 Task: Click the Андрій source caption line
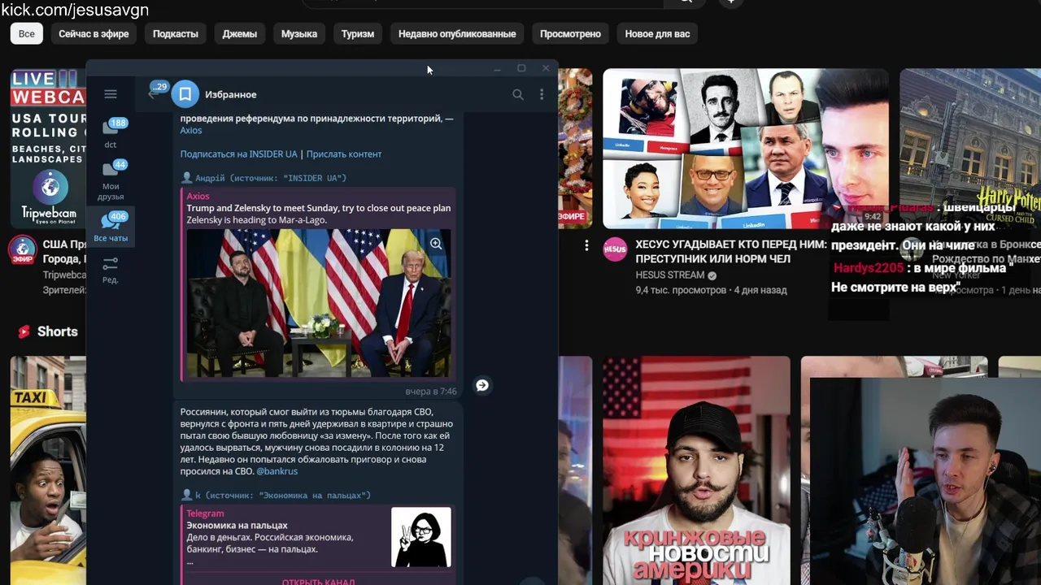[x=264, y=177]
